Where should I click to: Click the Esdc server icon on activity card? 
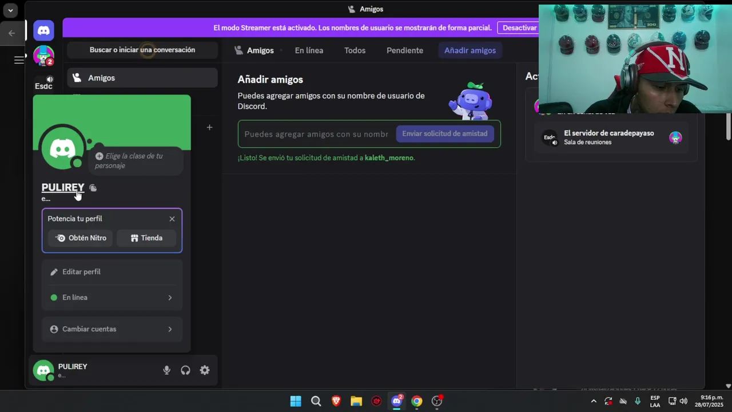[550, 137]
